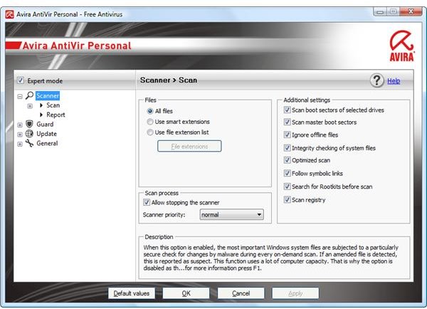
Task: Toggle Scan master boot sectors checkbox
Action: point(287,122)
